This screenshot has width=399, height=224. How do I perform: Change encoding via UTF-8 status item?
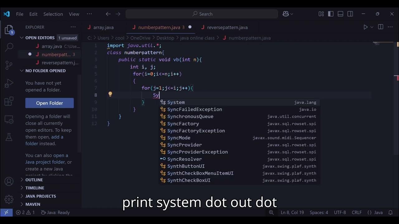[340, 212]
